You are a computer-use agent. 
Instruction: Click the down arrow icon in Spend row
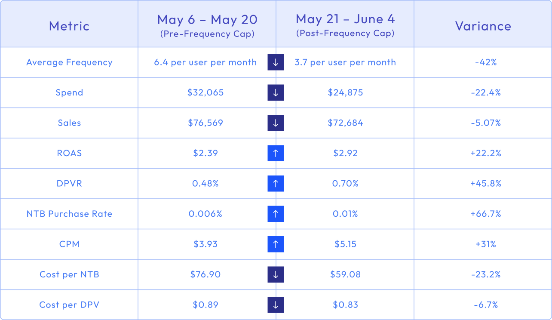276,92
